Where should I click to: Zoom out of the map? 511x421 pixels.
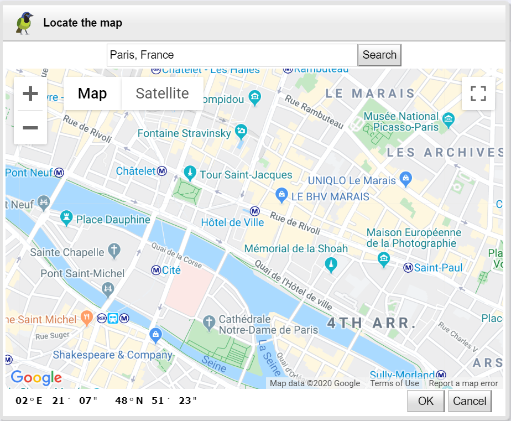click(x=30, y=127)
